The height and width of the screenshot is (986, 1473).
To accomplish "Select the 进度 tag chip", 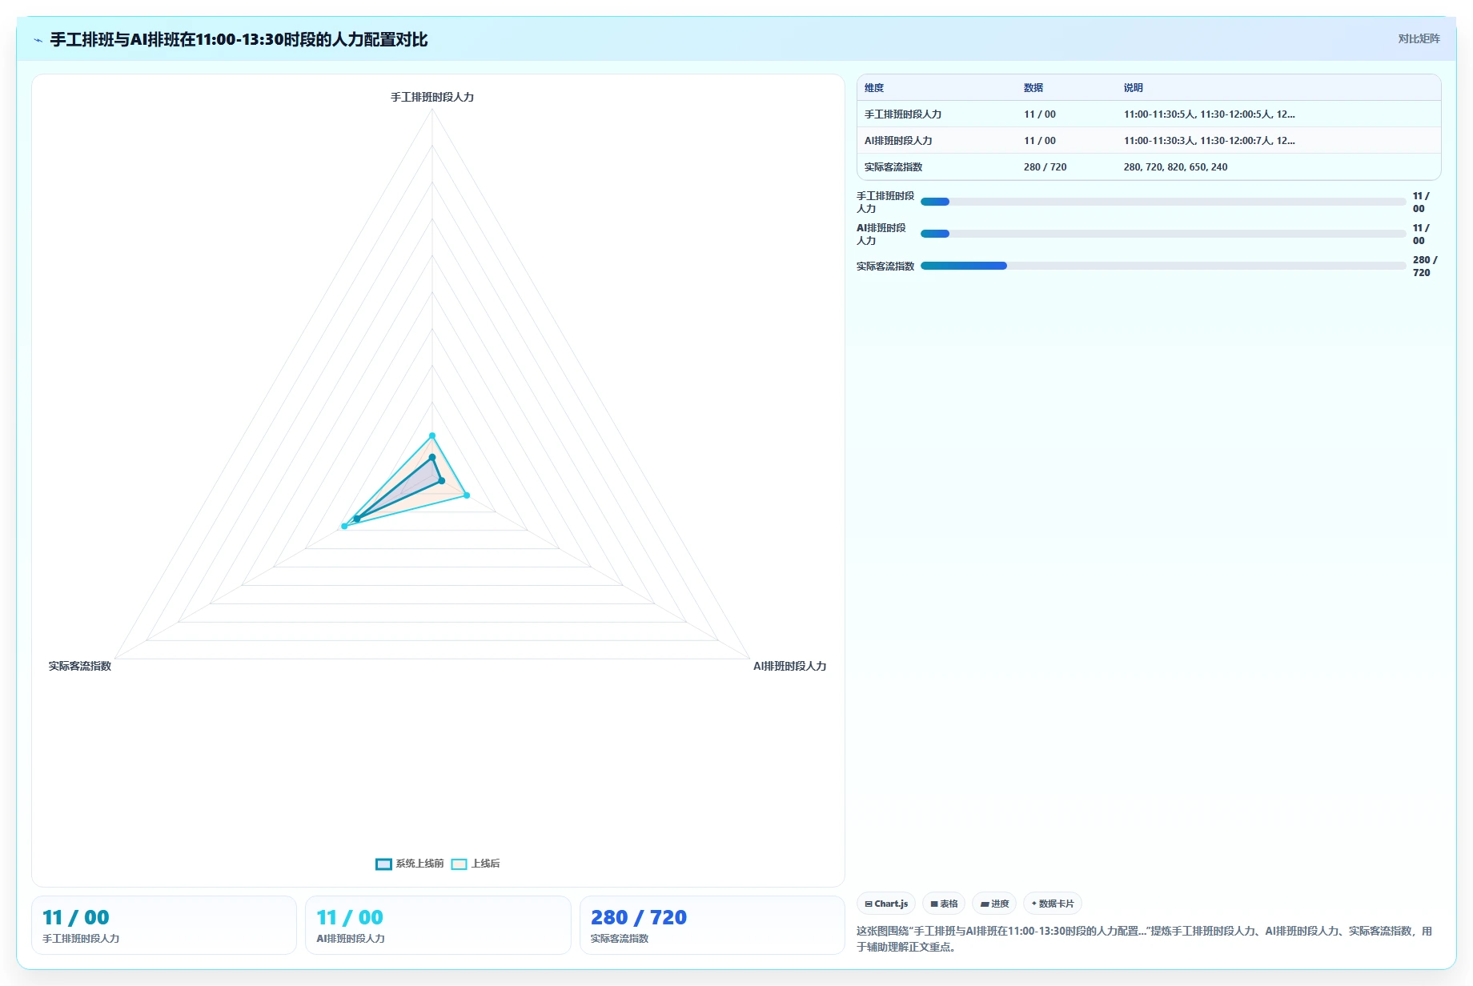I will (x=994, y=904).
